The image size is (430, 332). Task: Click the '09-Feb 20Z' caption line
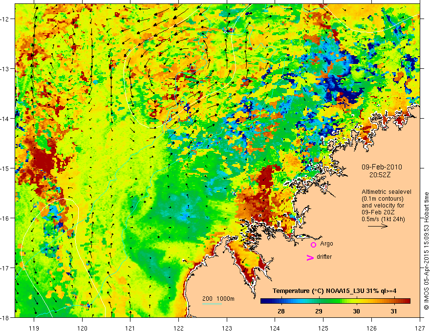[379, 212]
